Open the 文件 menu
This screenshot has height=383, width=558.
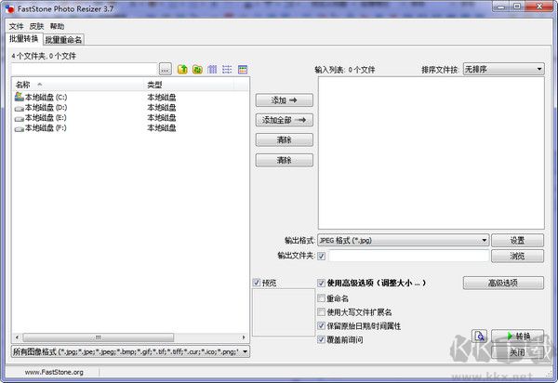[16, 26]
